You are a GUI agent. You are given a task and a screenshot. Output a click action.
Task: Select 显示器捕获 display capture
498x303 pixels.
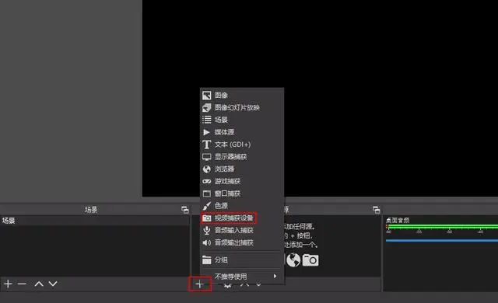click(x=242, y=157)
